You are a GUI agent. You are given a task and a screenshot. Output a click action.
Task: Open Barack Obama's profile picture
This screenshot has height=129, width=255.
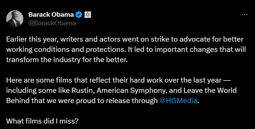(15, 19)
